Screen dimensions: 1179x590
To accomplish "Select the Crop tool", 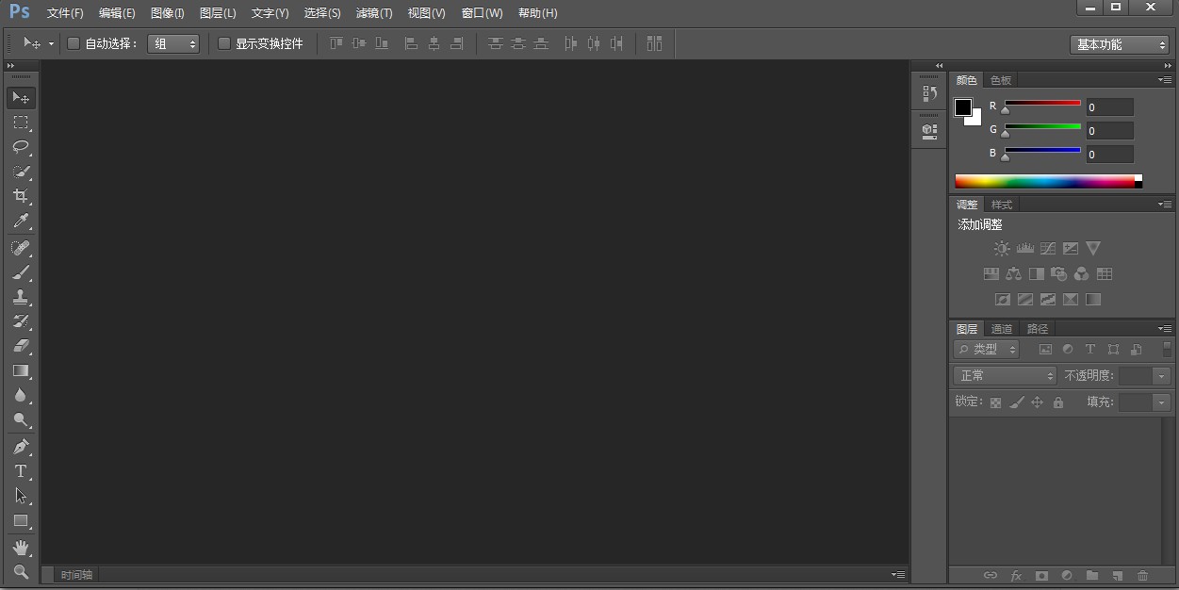I will click(21, 196).
